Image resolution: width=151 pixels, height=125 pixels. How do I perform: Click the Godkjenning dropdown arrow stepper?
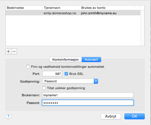point(96,81)
